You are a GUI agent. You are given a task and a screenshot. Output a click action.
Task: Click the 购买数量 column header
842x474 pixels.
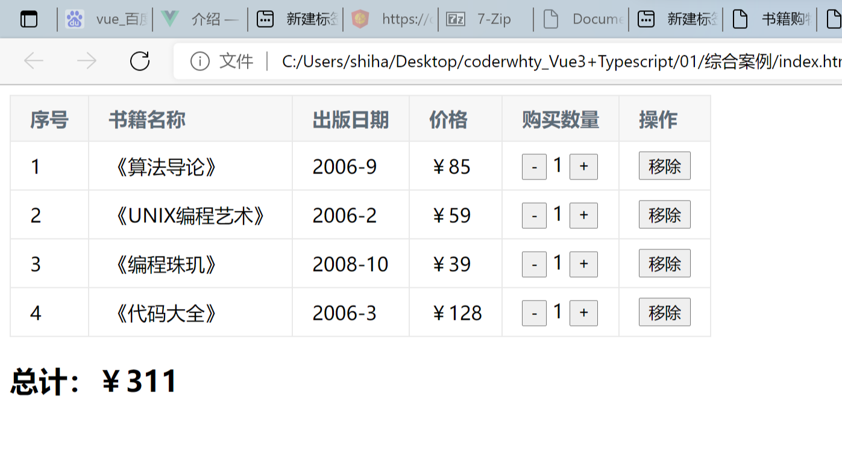point(561,119)
